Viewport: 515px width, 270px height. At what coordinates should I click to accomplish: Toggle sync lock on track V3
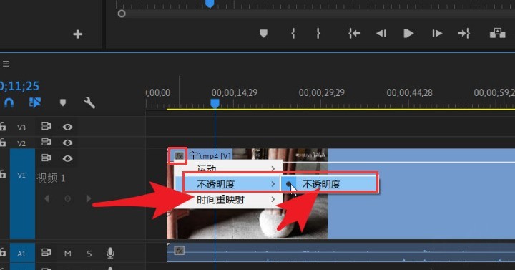46,126
